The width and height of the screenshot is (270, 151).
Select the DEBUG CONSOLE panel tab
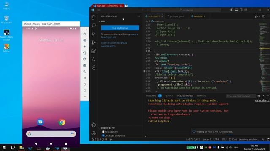(185, 96)
